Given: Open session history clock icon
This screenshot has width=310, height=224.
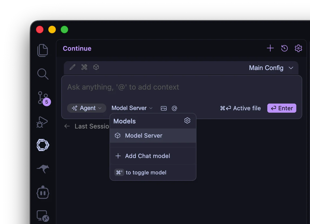Looking at the screenshot, I should tap(284, 48).
